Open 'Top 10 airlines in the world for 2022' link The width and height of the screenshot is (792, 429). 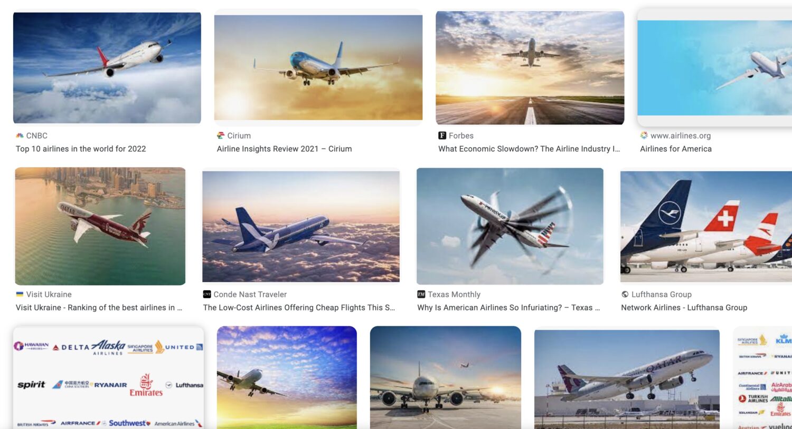[x=81, y=149]
